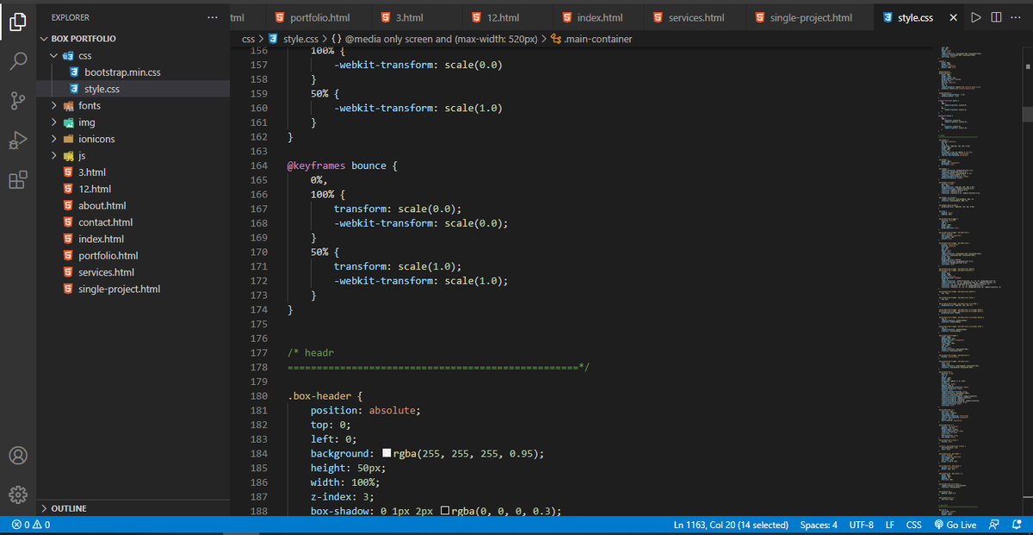Open the Run and Debug view
This screenshot has width=1033, height=535.
pos(17,140)
